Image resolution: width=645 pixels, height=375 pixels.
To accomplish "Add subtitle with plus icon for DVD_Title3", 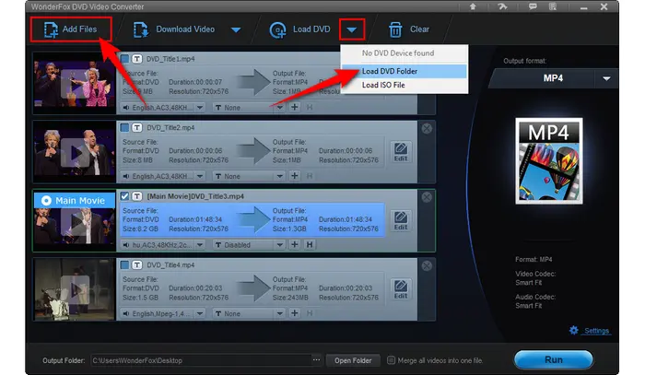I will pyautogui.click(x=295, y=245).
